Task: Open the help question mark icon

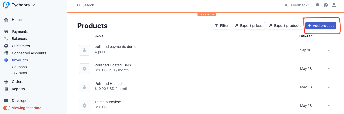Action: click(326, 5)
